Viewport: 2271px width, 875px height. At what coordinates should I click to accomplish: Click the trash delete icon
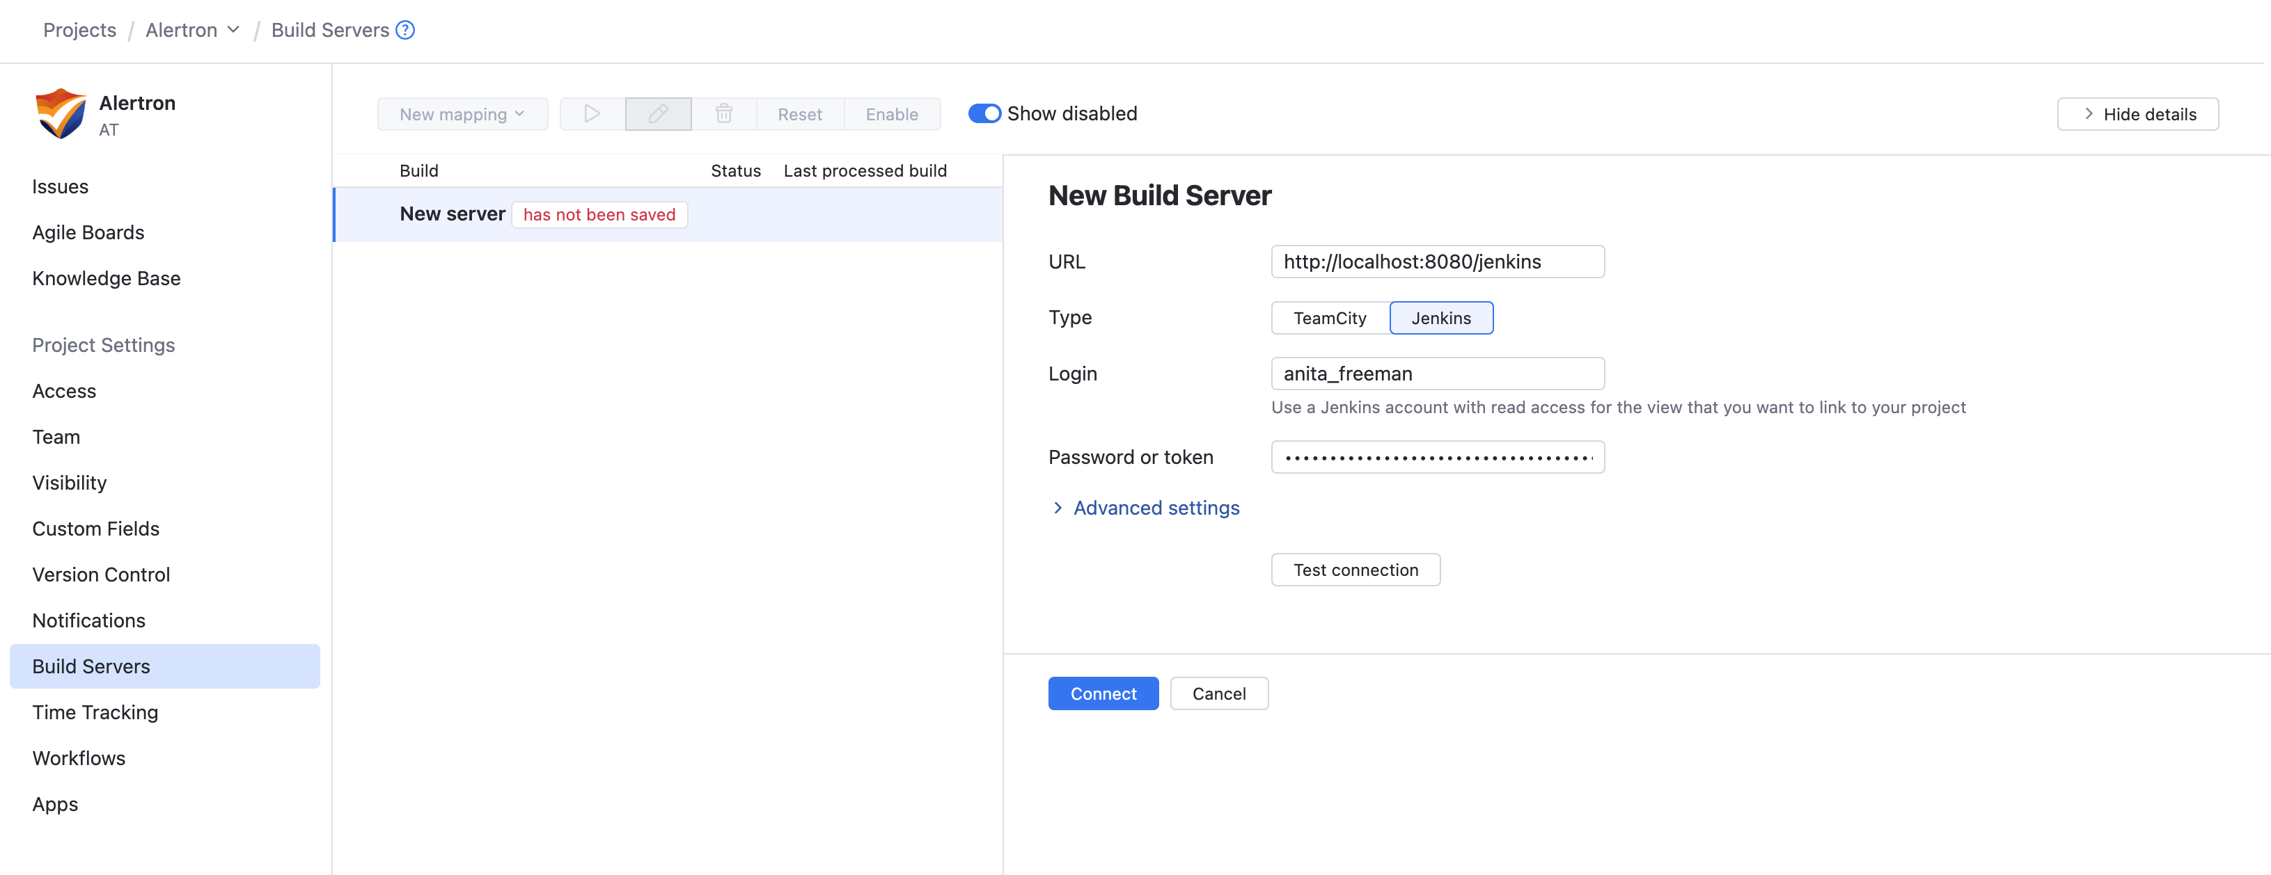point(724,113)
